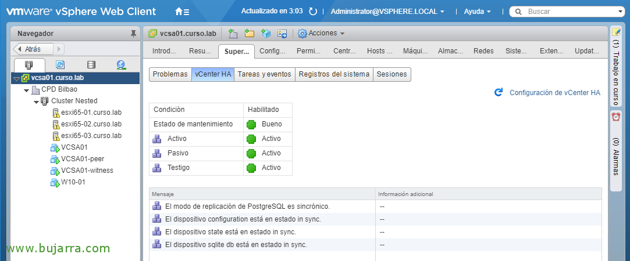Screen dimensions: 630x261
Task: Open the Acciones dropdown menu
Action: (322, 33)
